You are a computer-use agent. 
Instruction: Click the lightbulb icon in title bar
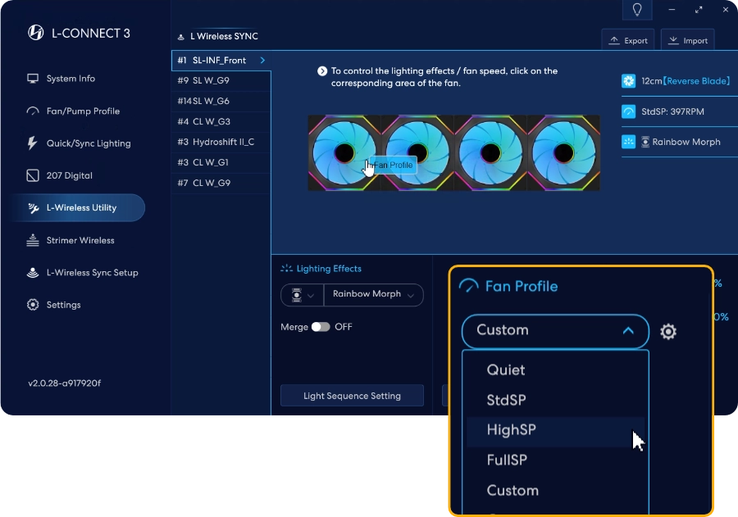point(637,10)
